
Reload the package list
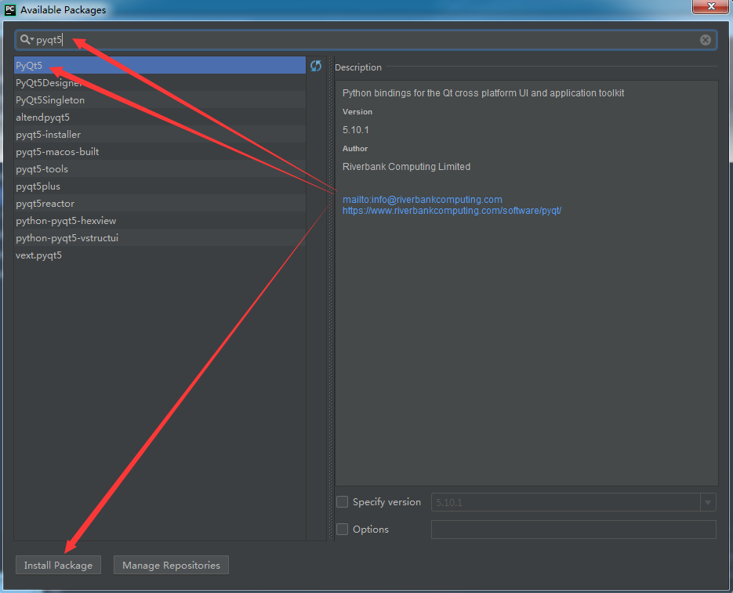click(316, 66)
